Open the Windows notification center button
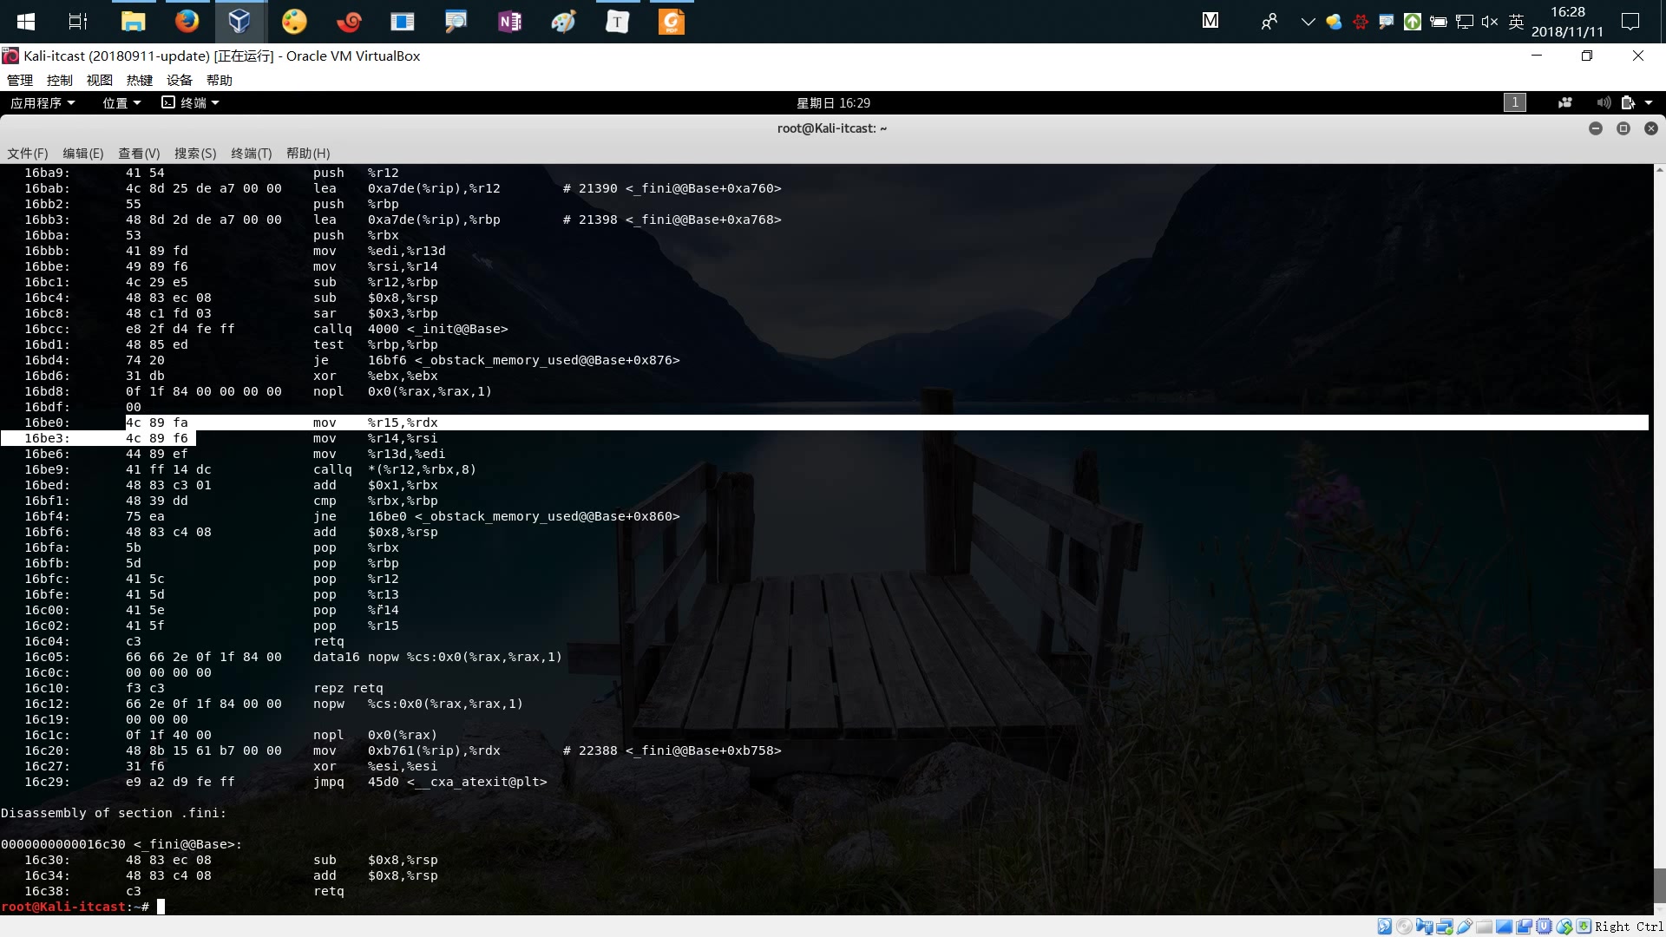The image size is (1666, 937). [x=1630, y=21]
